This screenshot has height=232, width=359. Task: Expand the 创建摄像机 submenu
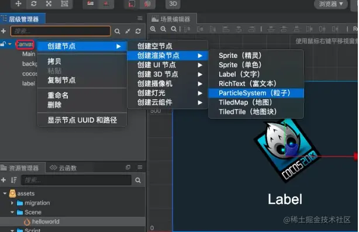[168, 84]
